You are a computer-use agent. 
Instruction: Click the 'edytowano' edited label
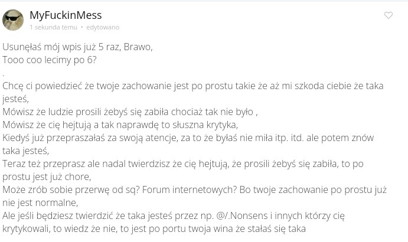coord(103,27)
